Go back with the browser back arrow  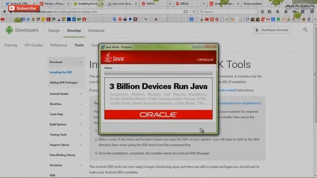click(x=4, y=12)
